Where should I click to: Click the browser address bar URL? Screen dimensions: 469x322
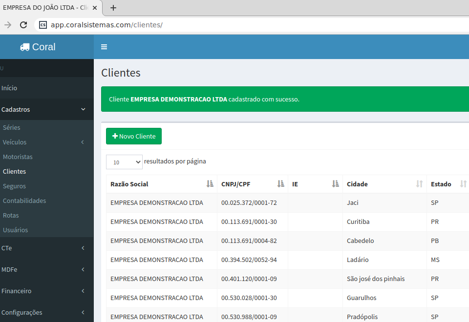107,25
